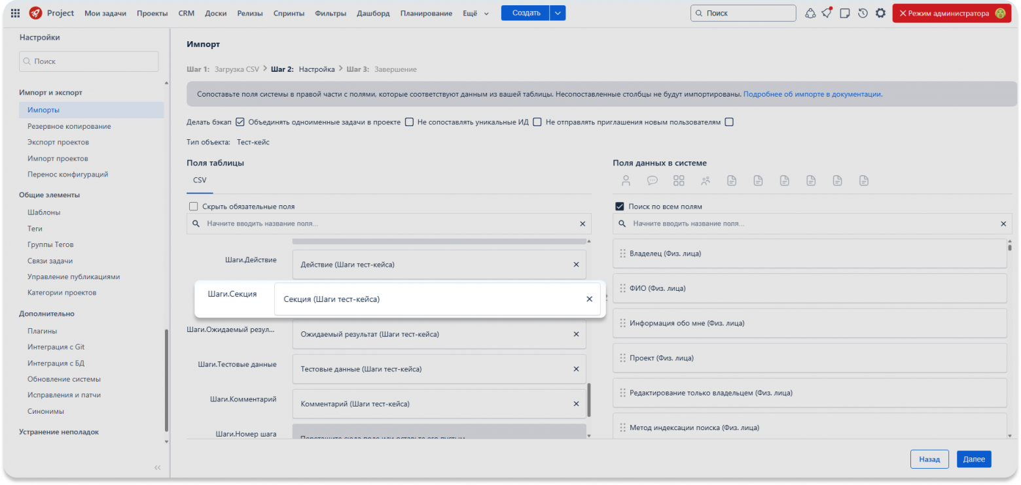Enable 'Не отправлять приглашения новым пользователям'
The height and width of the screenshot is (485, 1021).
pyautogui.click(x=729, y=122)
